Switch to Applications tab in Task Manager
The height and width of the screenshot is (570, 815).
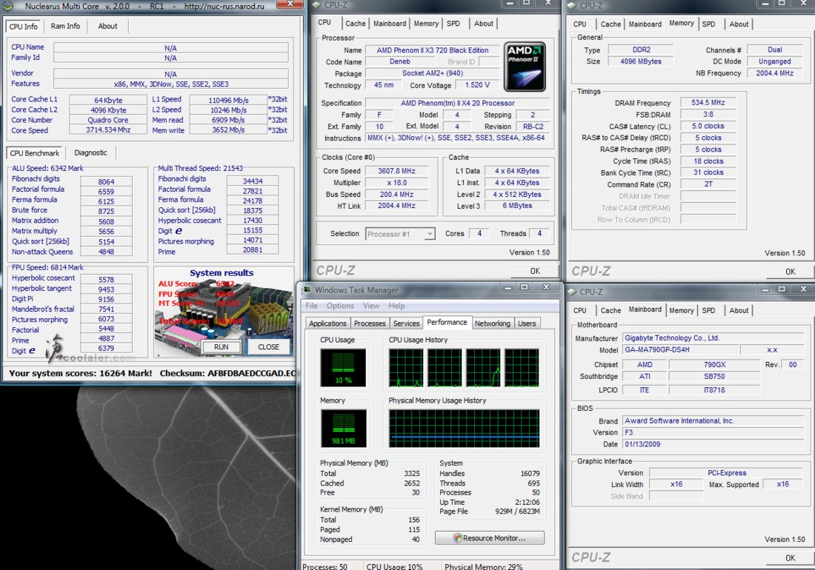tap(327, 323)
